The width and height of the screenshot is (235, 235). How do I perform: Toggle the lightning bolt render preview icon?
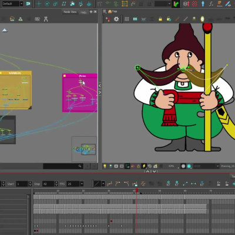(144, 166)
